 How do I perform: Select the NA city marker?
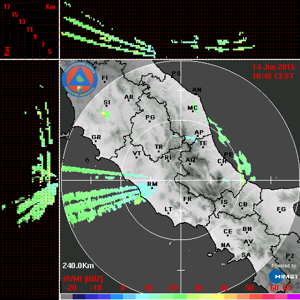coord(224,249)
